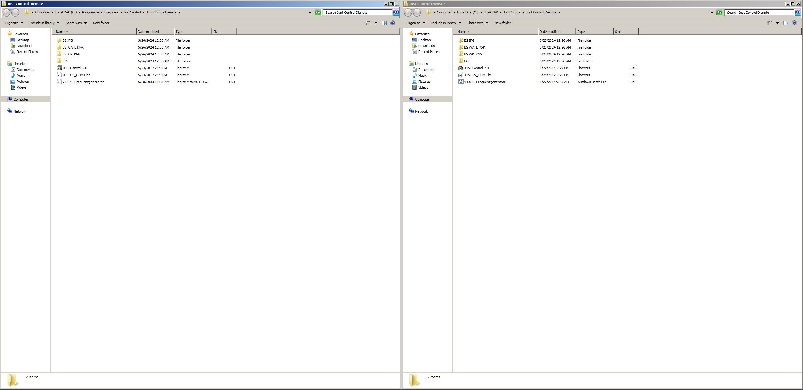The width and height of the screenshot is (803, 390).
Task: Toggle the preview pane in the right window
Action: 786,23
